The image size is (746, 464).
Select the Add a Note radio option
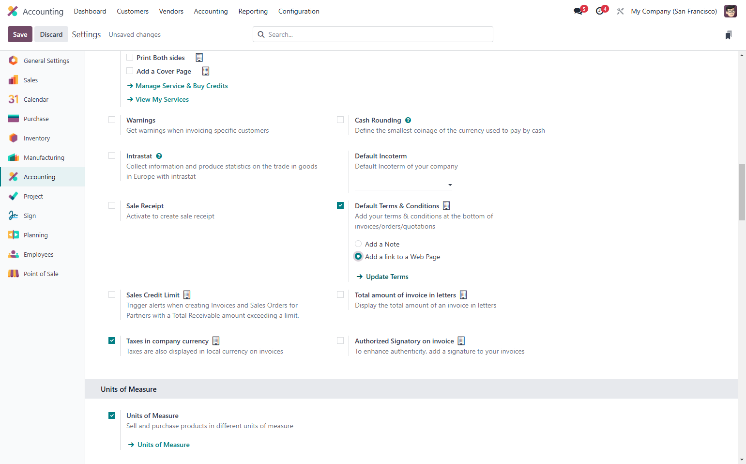click(358, 244)
